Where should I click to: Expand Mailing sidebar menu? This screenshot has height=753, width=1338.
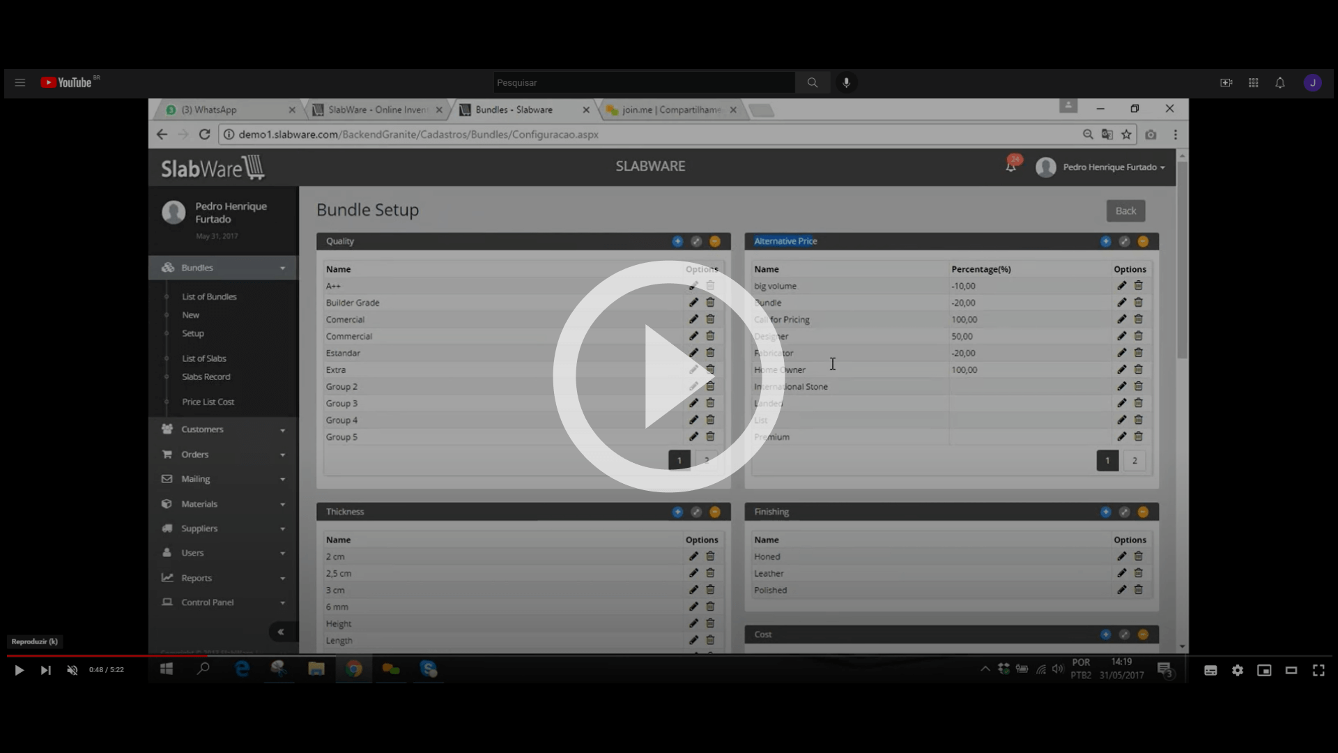pos(223,479)
